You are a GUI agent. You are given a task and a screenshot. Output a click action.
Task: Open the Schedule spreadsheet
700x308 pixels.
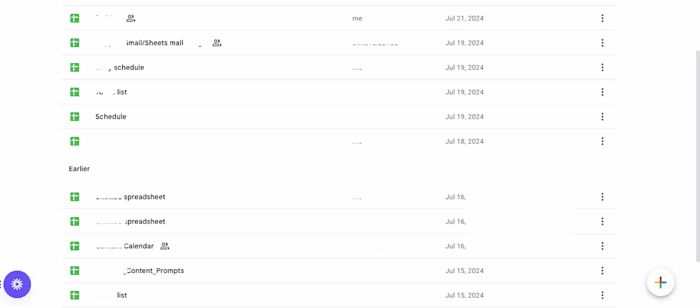(x=111, y=117)
